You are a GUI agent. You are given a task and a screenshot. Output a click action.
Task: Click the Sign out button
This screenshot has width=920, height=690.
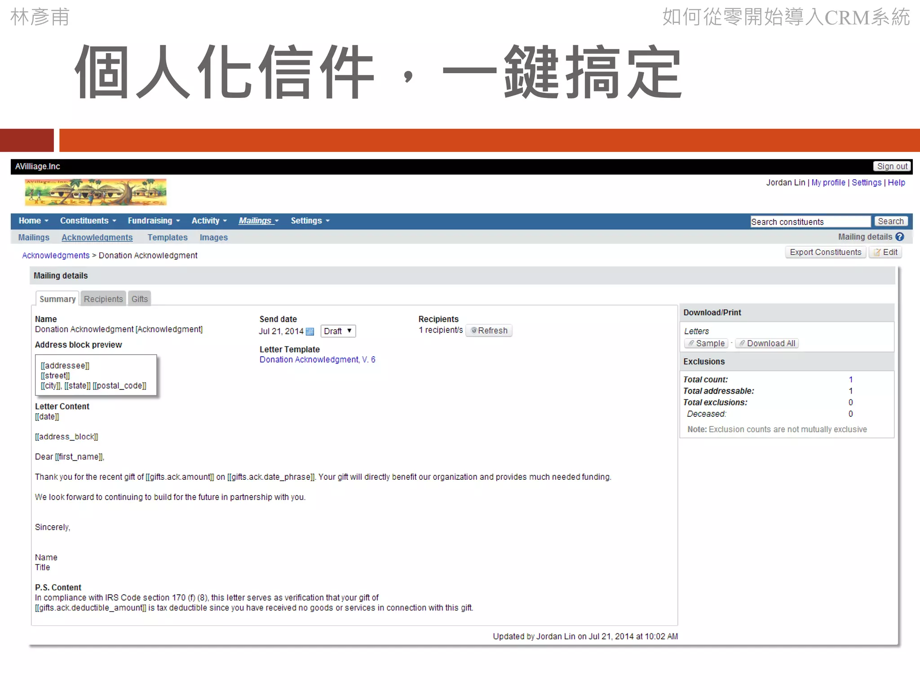(892, 166)
